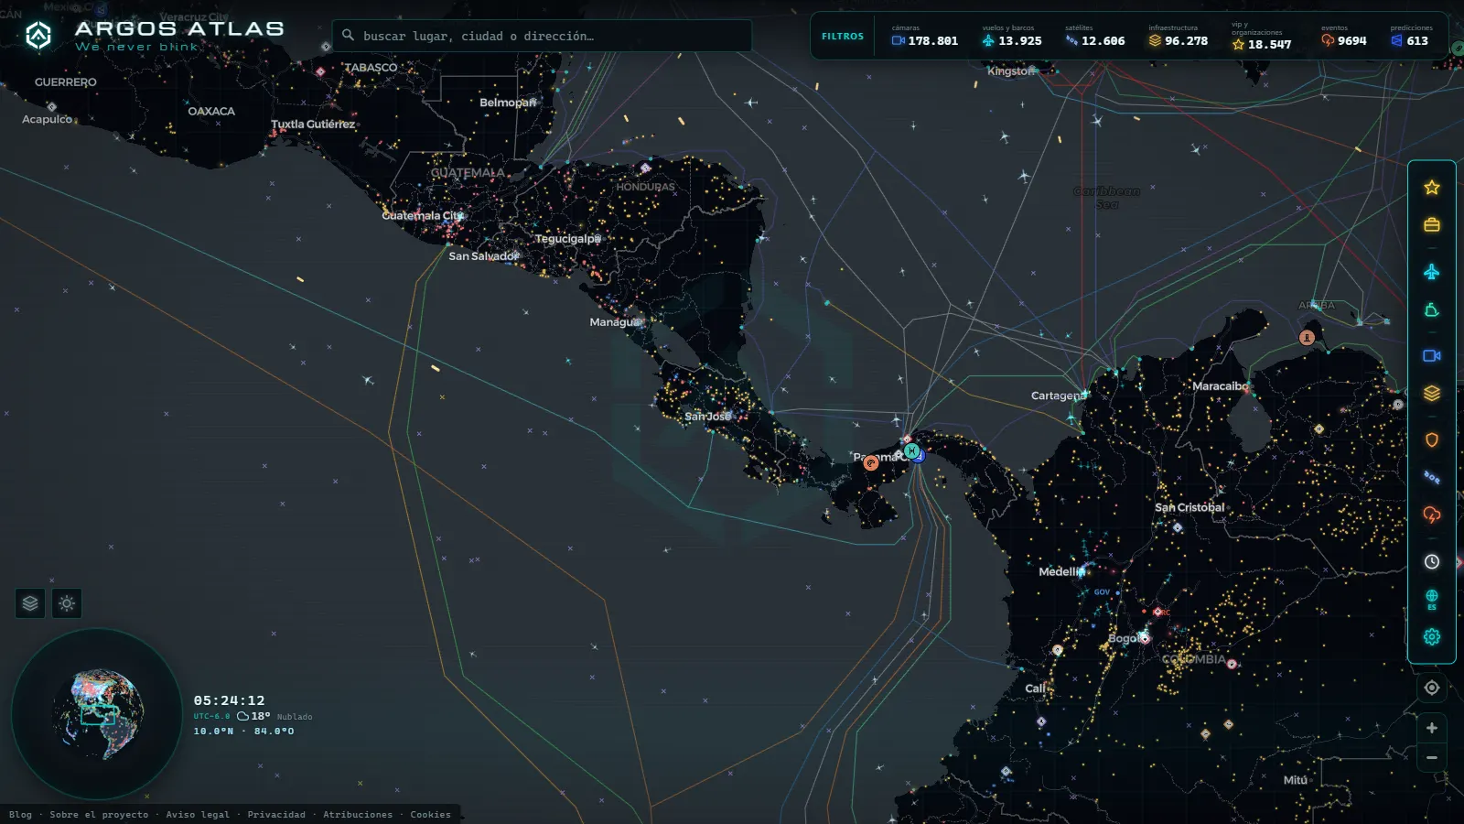
Task: Toggle the cámaras filter 178.801
Action: point(924,36)
